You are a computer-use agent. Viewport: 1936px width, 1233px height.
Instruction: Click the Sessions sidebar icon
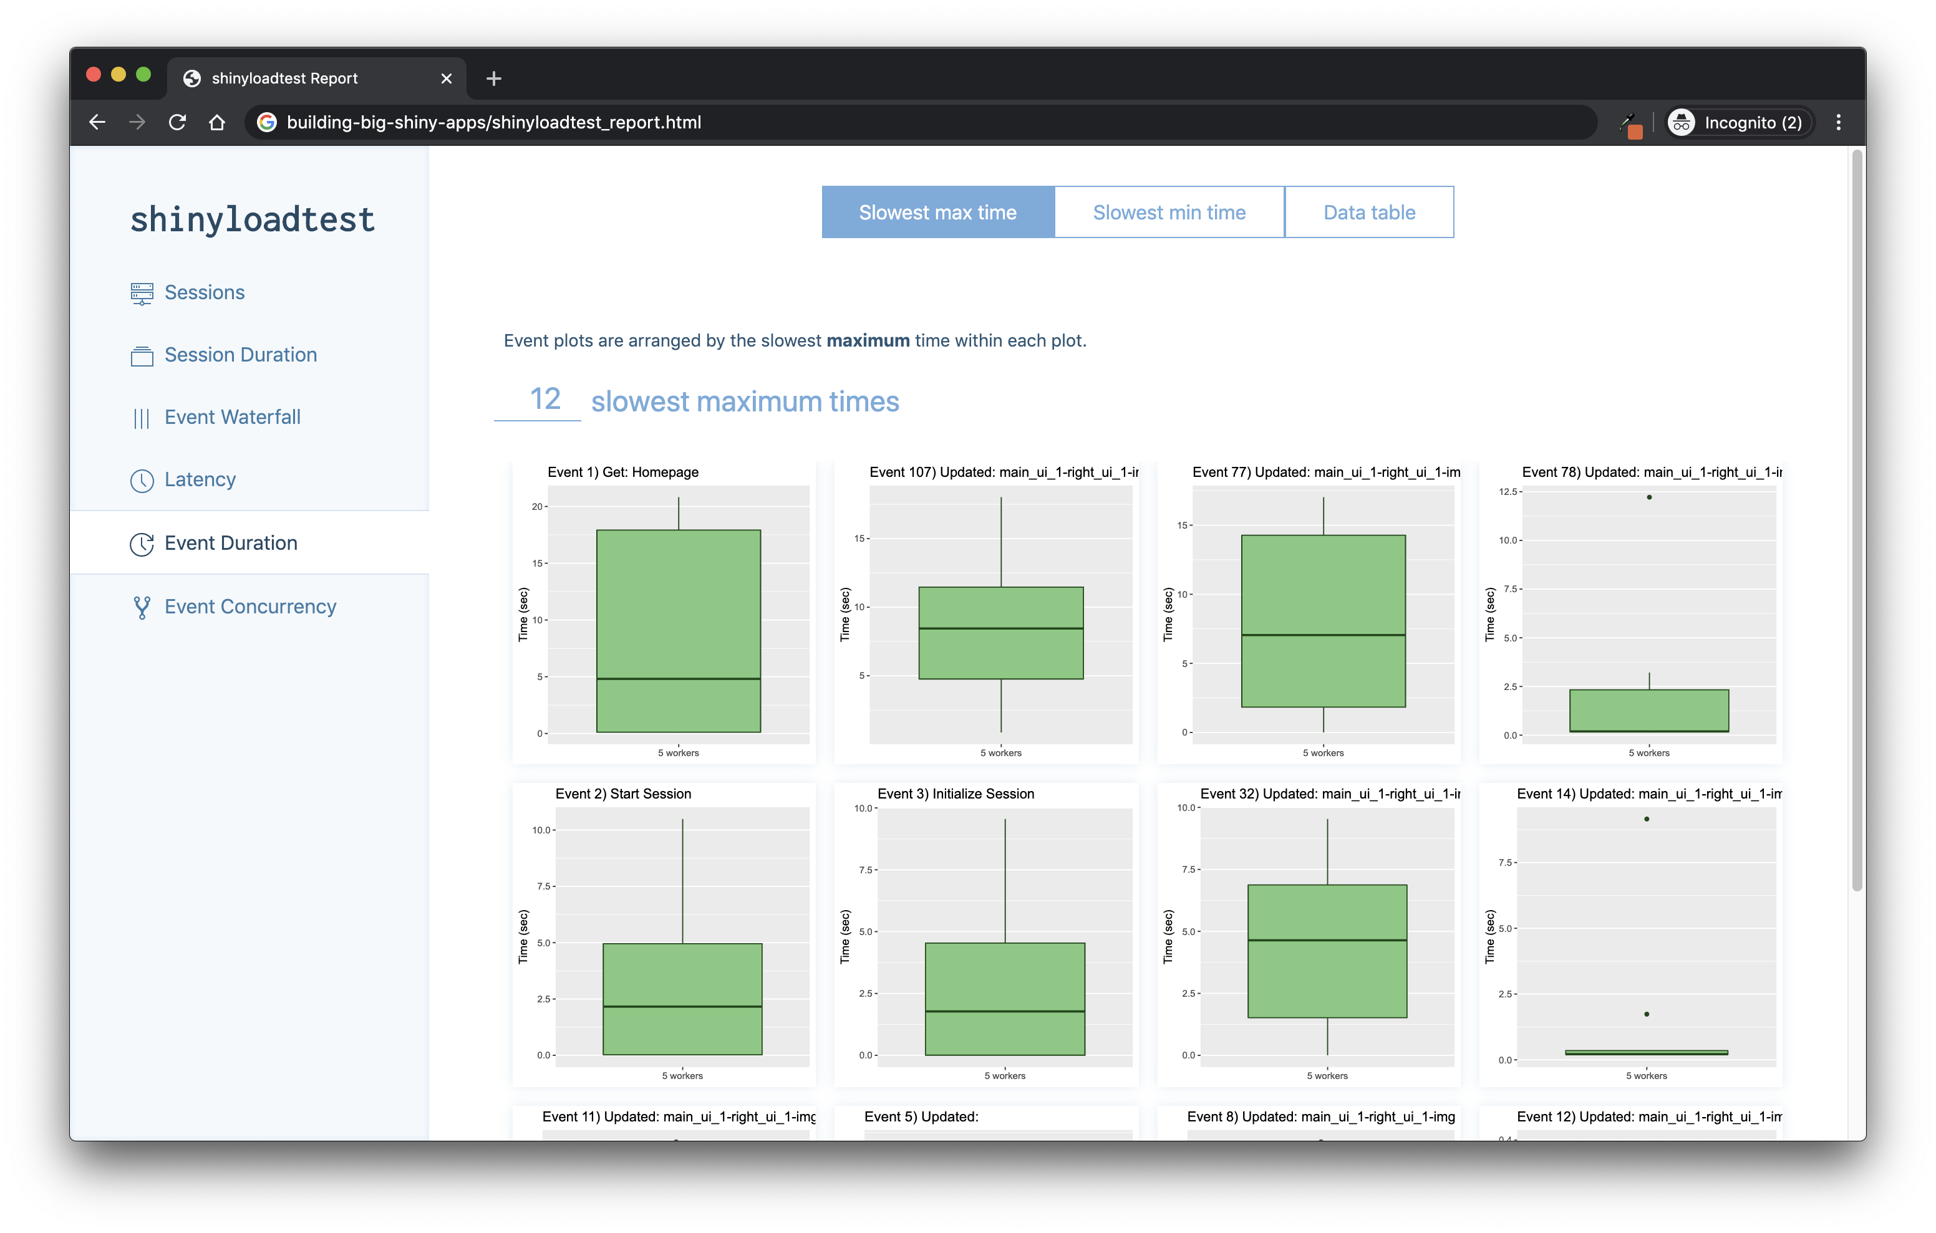click(x=142, y=294)
